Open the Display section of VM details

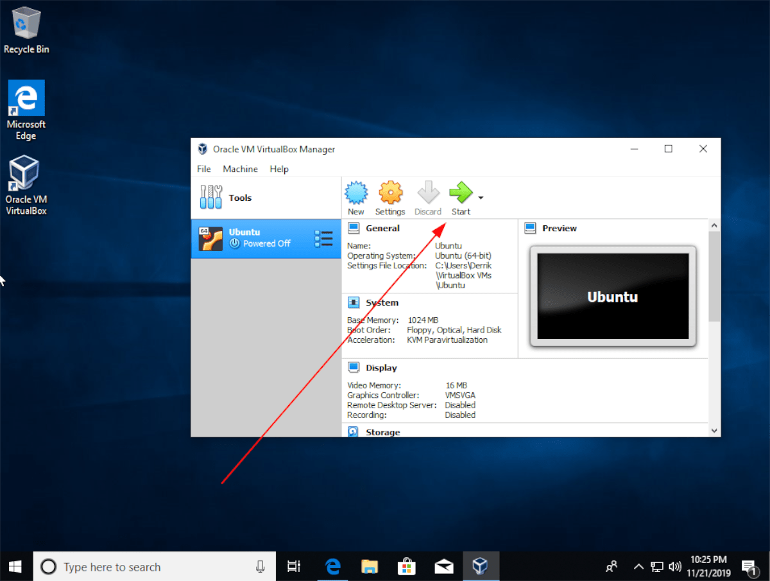click(354, 367)
